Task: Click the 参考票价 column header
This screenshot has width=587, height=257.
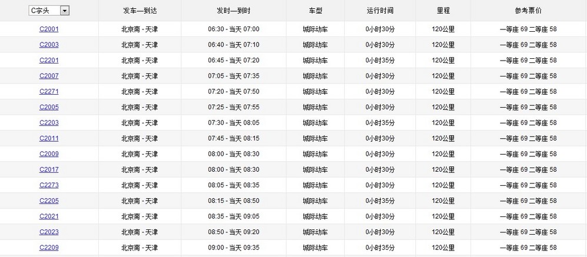Action: point(528,11)
